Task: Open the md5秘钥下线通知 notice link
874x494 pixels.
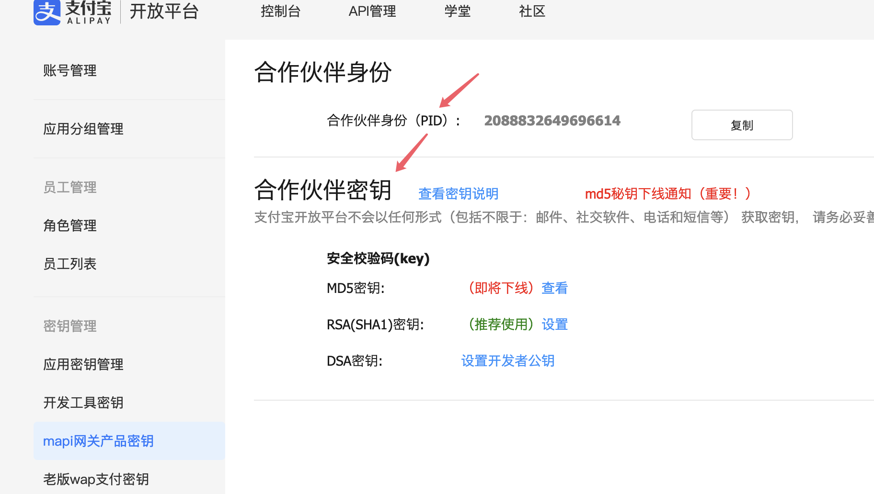Action: click(669, 193)
